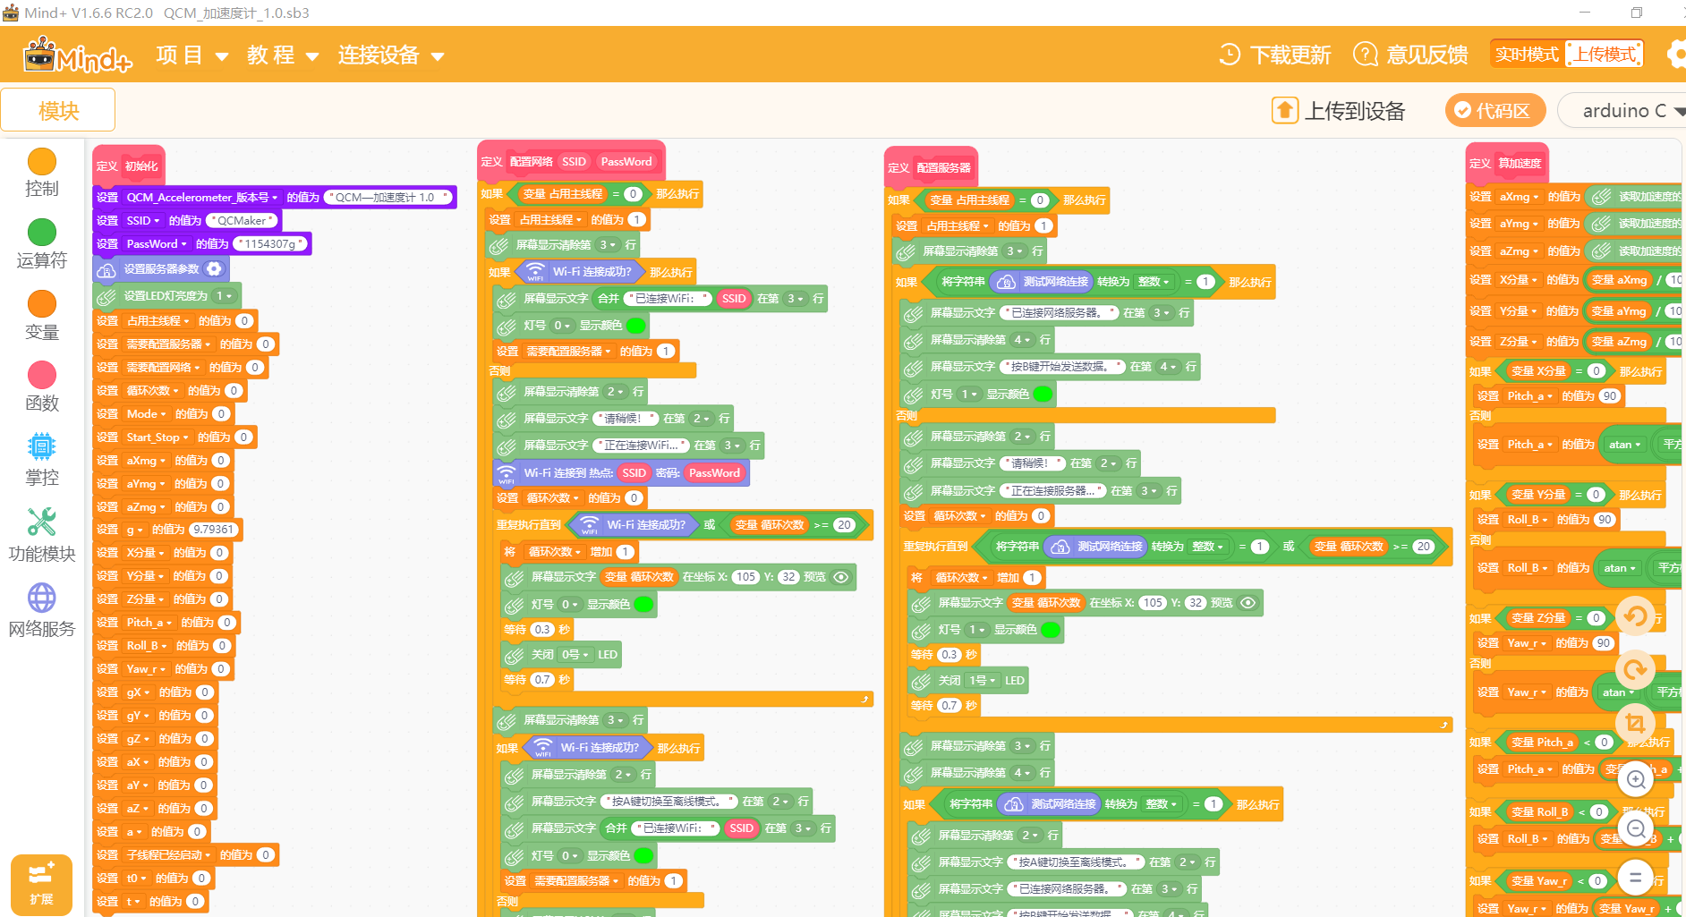Click the zoom out magnifier

point(1635,829)
